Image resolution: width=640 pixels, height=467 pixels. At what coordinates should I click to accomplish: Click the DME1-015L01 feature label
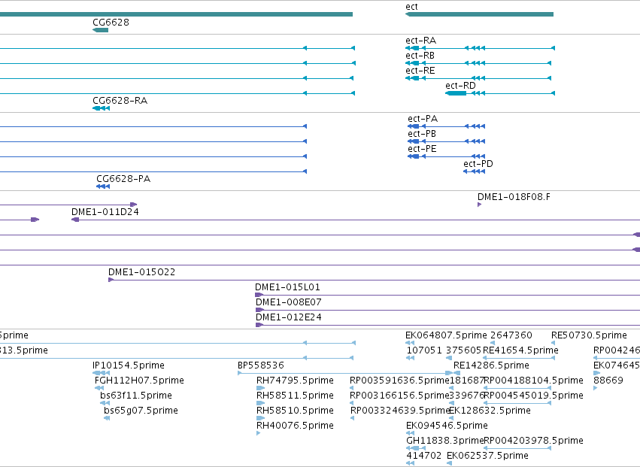pyautogui.click(x=287, y=287)
